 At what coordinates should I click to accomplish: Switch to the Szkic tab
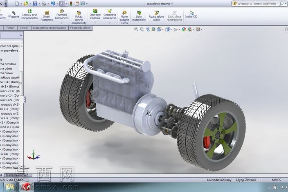point(10,28)
